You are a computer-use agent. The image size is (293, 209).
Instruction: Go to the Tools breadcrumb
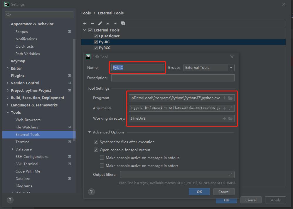pyautogui.click(x=86, y=13)
